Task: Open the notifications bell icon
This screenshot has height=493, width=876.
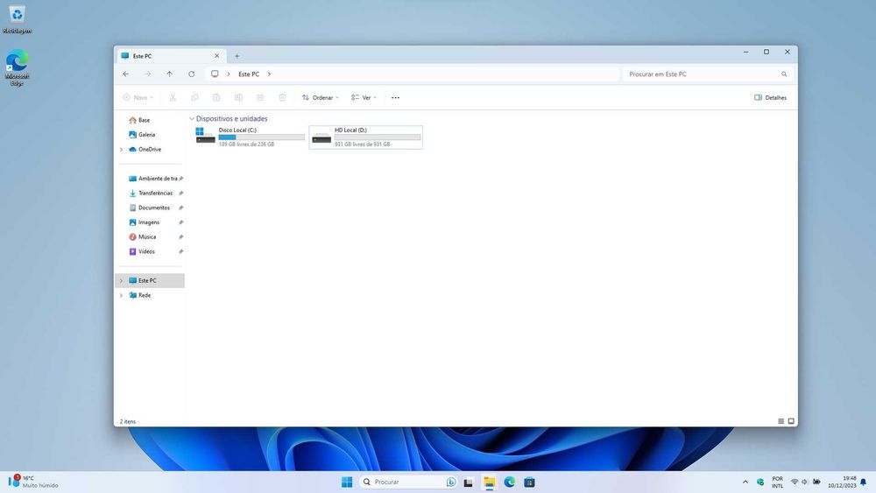Action: [864, 482]
